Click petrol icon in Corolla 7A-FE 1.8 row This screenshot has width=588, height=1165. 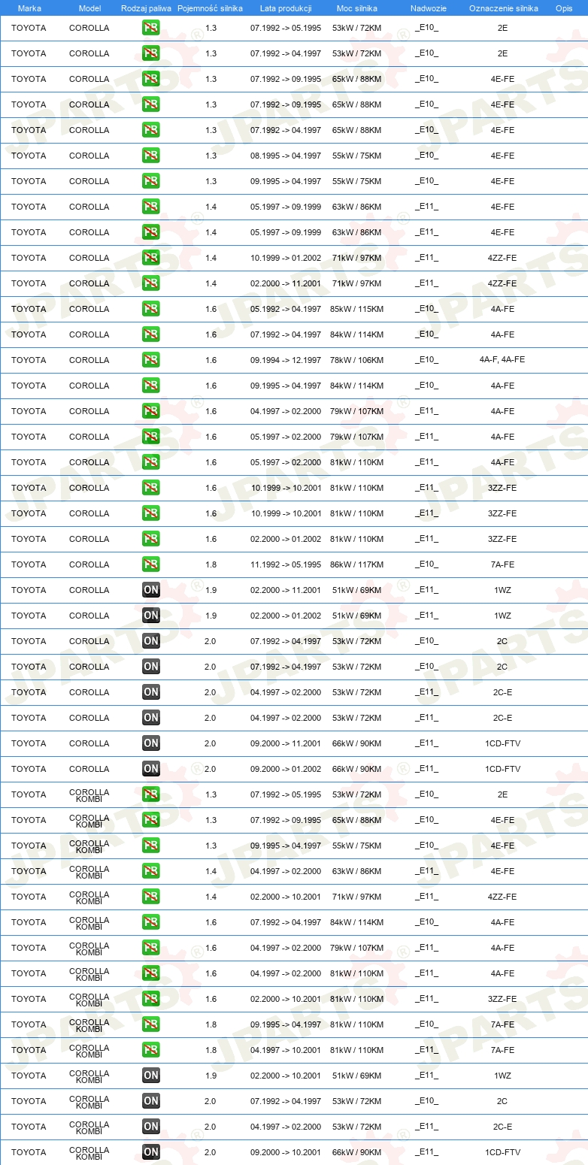[150, 564]
